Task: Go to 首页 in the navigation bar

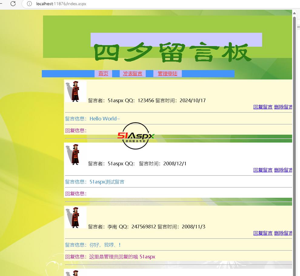Action: coord(103,73)
